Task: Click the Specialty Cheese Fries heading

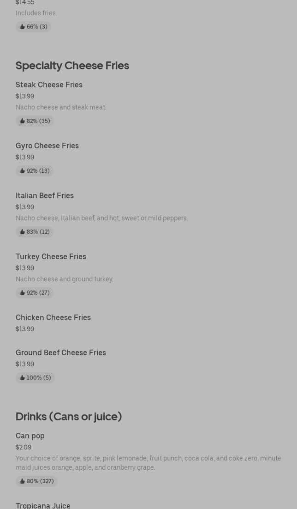Action: click(72, 66)
